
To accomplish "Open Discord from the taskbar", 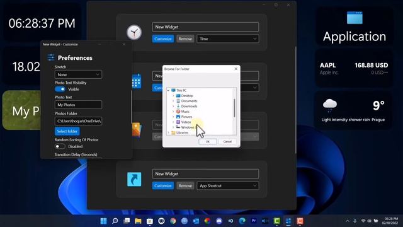I will (x=219, y=221).
